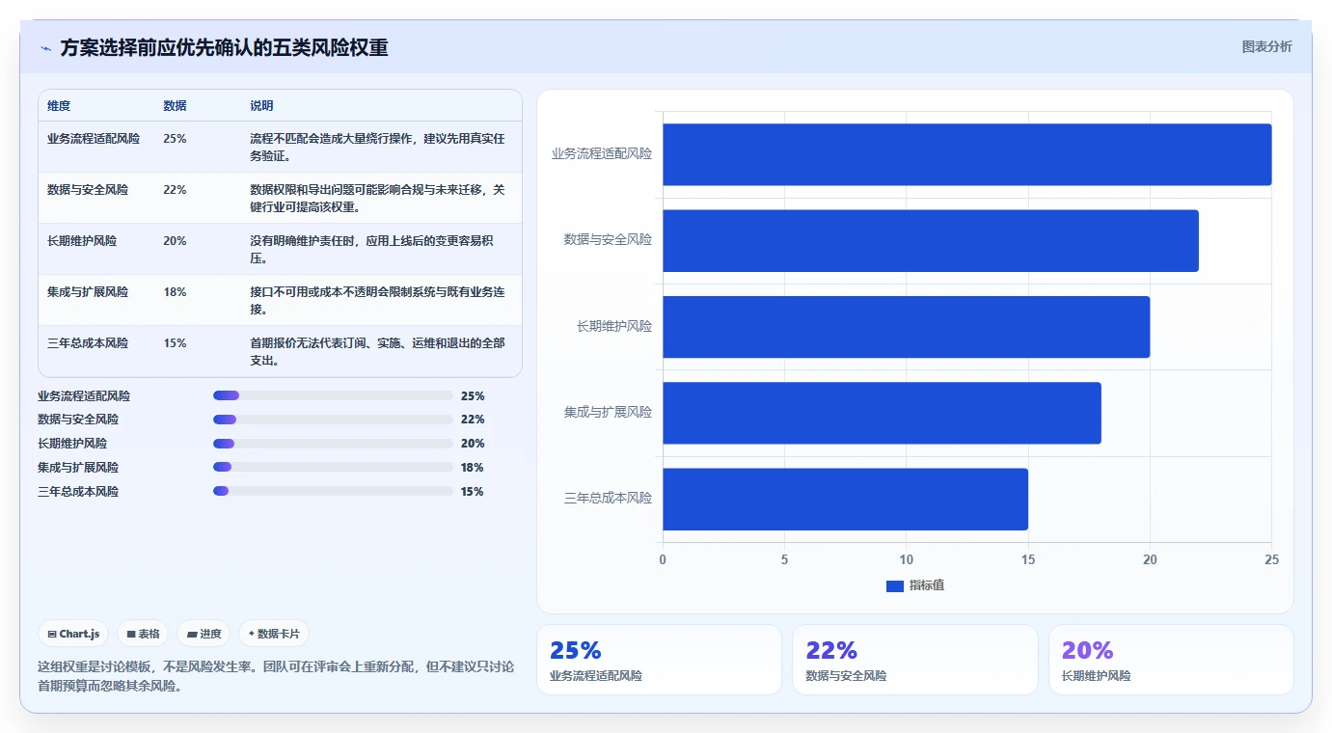1332x733 pixels.
Task: Click the description starting 接口不可用或成本不透明
Action: [377, 300]
